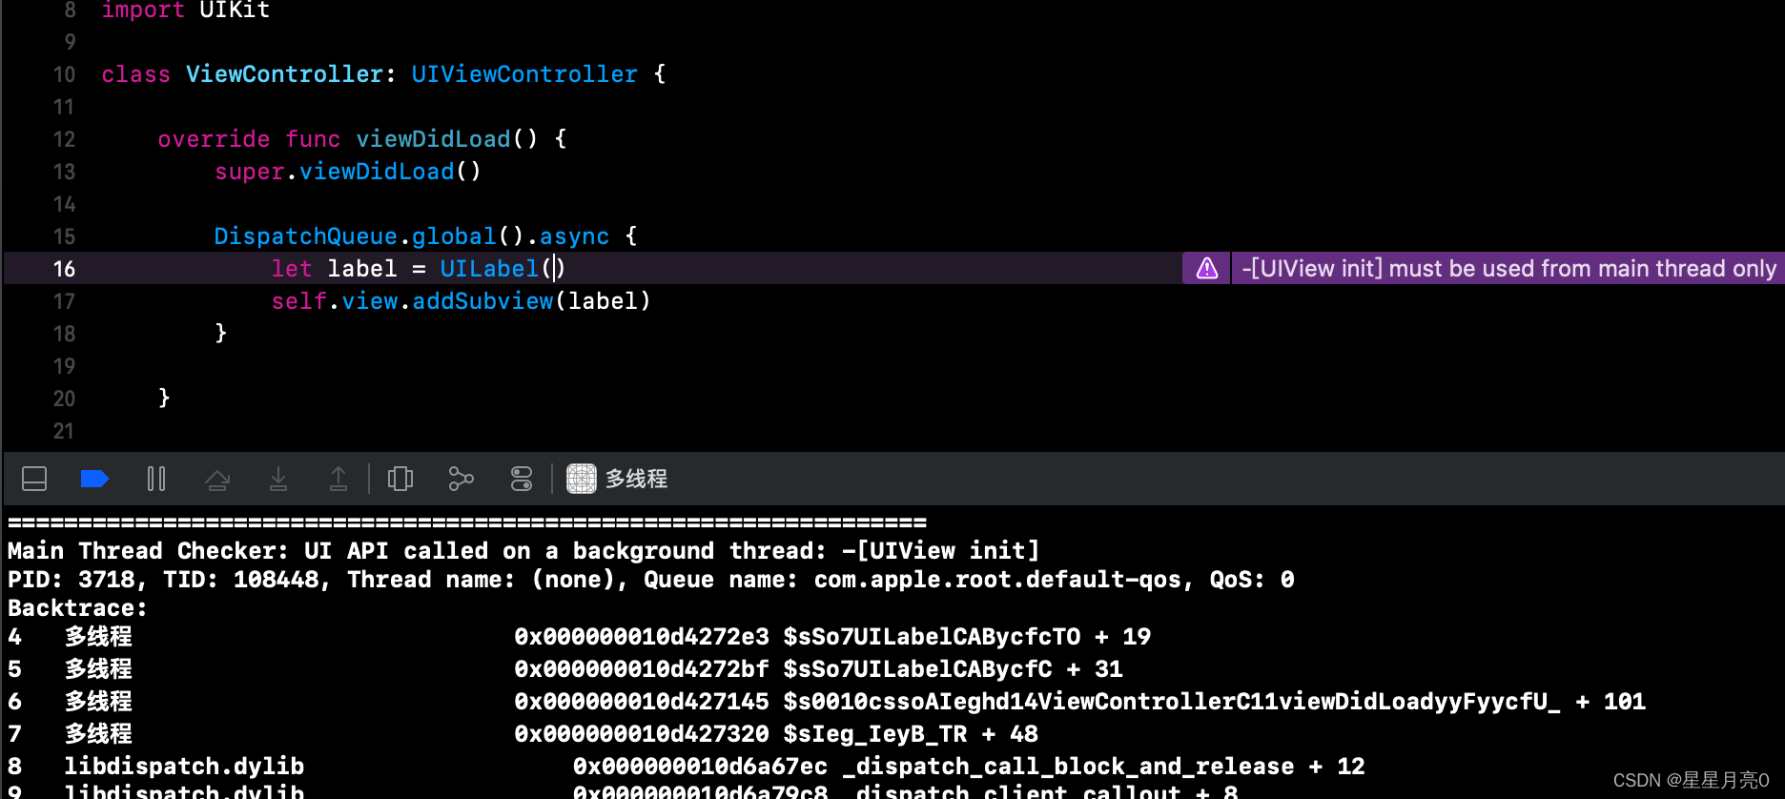The height and width of the screenshot is (799, 1785).
Task: Open the 多线程 process label in the debug bar
Action: (636, 479)
